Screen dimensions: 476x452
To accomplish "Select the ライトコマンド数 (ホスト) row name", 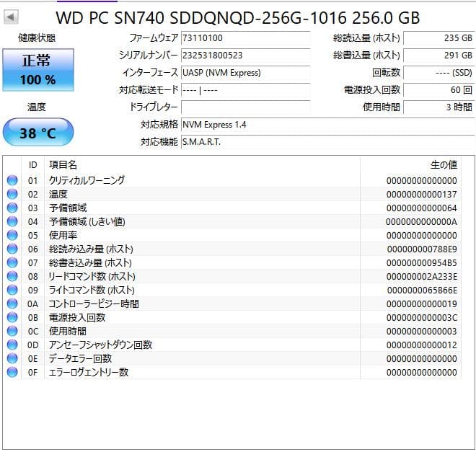I will coord(92,290).
